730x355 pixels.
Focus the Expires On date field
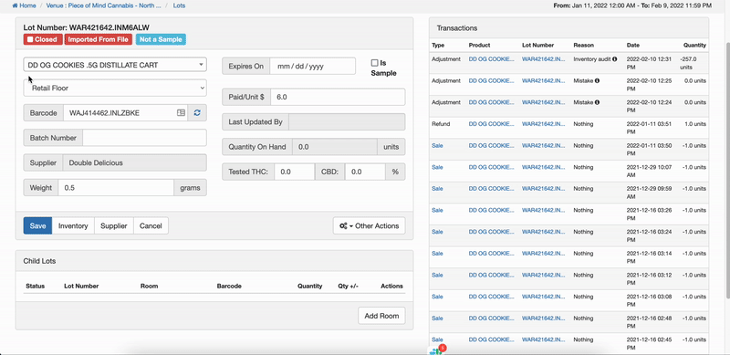click(x=312, y=66)
